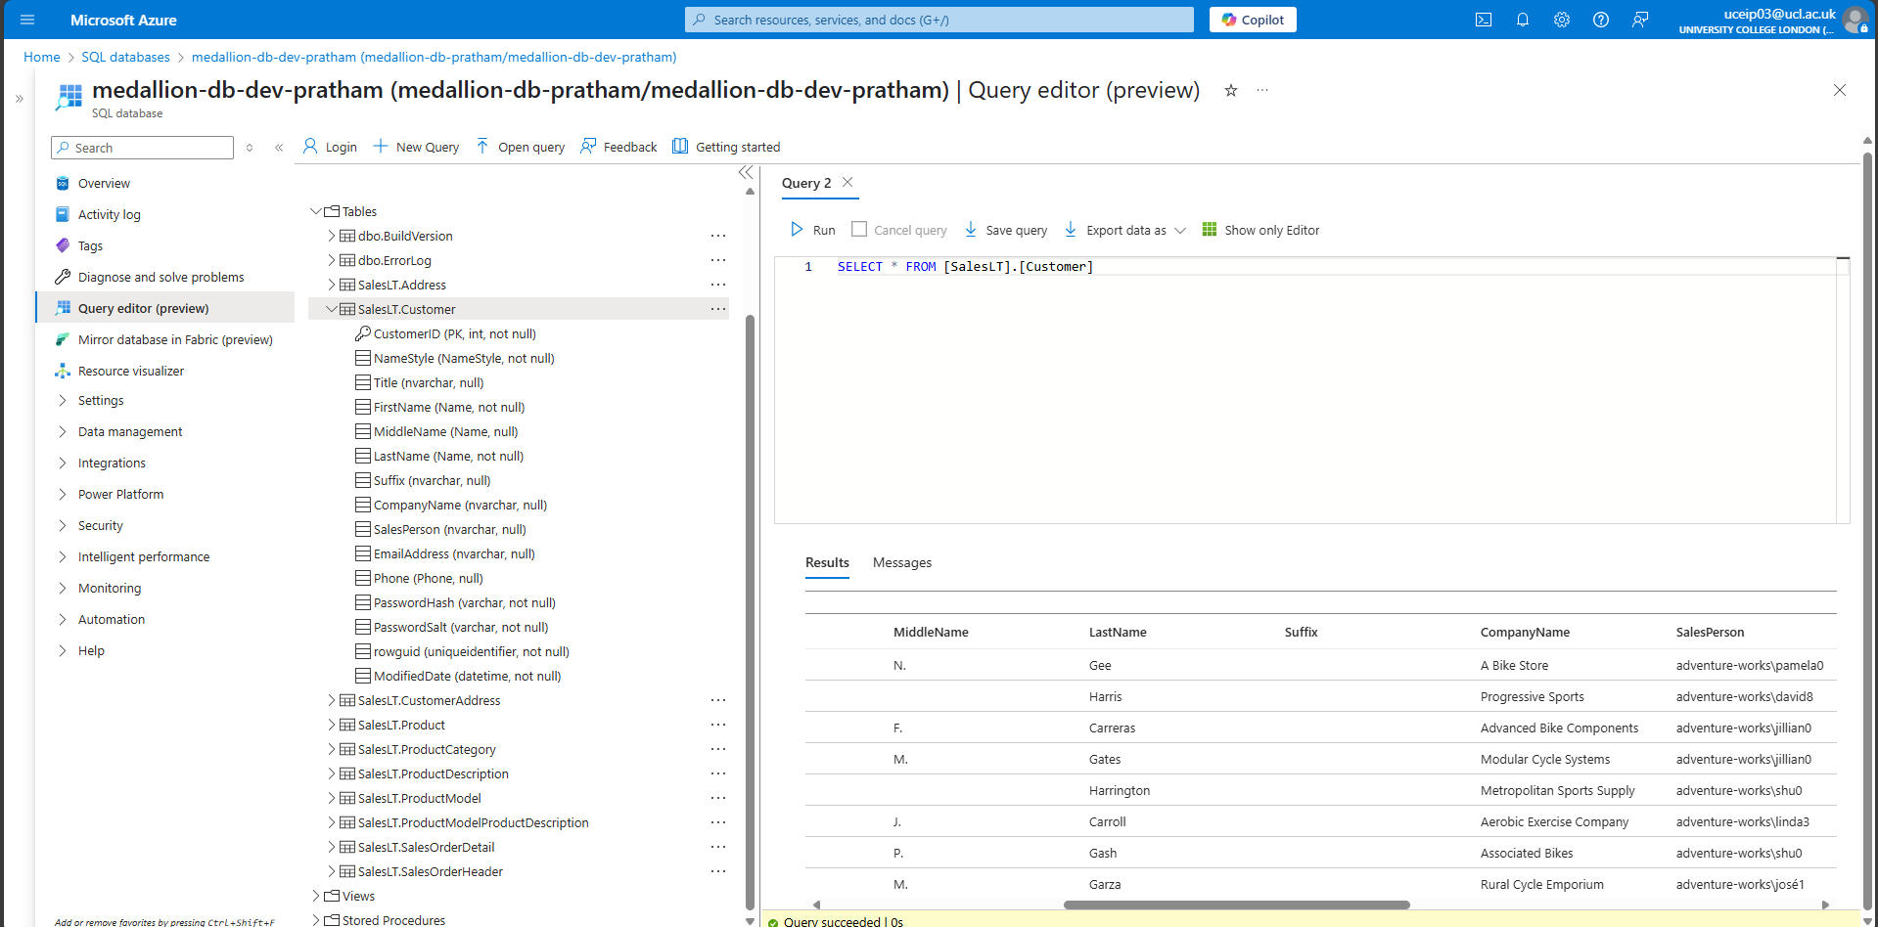The height and width of the screenshot is (927, 1878).
Task: Click Save query
Action: [1006, 230]
